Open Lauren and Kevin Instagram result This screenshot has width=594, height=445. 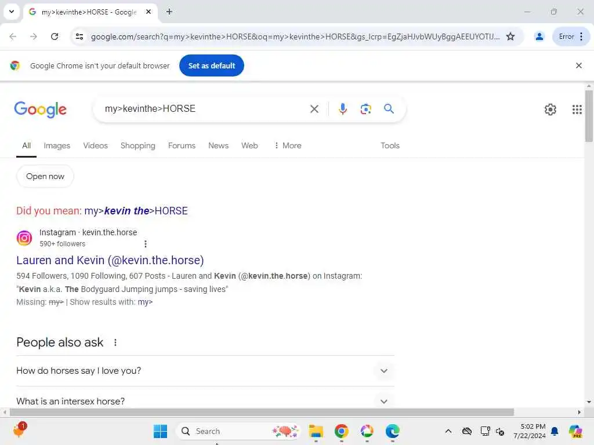click(x=110, y=260)
